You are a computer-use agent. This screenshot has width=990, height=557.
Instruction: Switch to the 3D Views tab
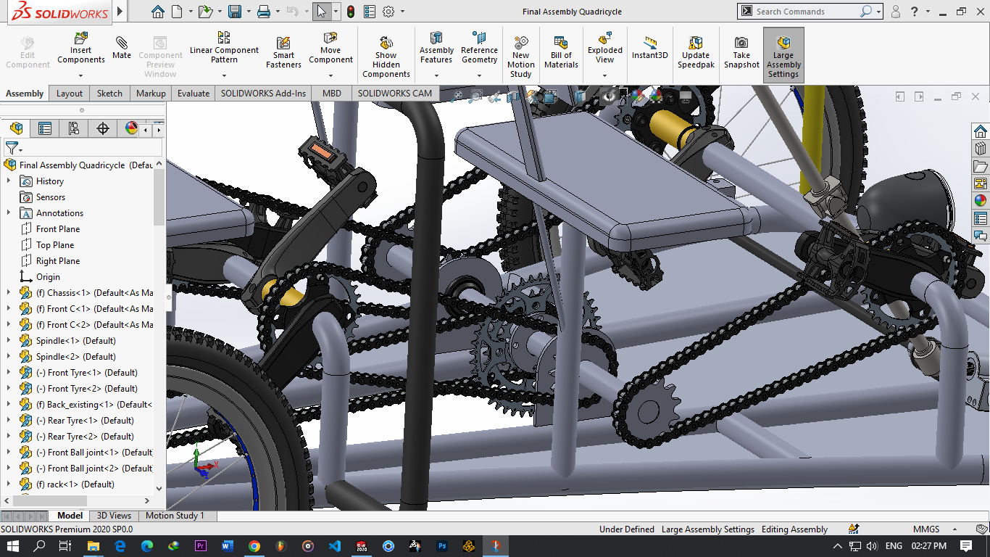[115, 516]
